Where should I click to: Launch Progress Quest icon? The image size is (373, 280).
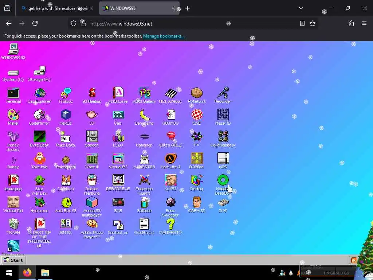(x=144, y=185)
